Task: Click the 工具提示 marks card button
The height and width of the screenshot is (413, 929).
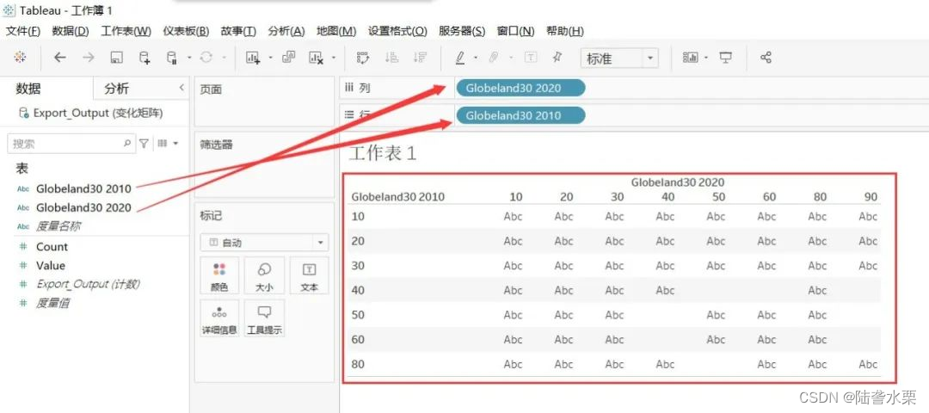Action: coord(264,319)
